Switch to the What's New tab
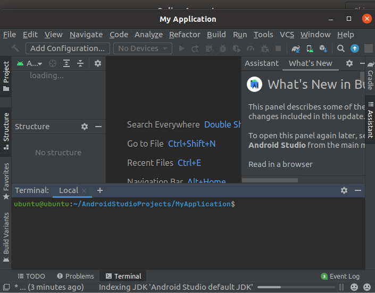Viewport: 375px width, 293px height. tap(311, 63)
